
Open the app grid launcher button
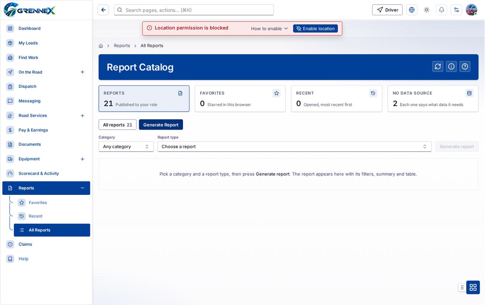(x=473, y=287)
